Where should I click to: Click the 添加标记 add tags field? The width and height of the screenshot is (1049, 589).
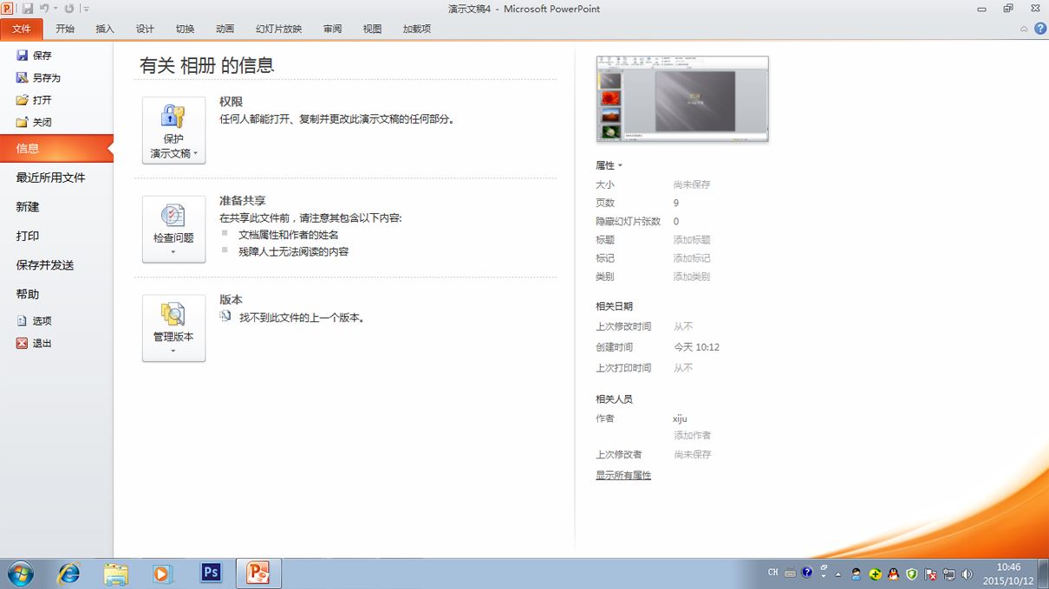[692, 258]
